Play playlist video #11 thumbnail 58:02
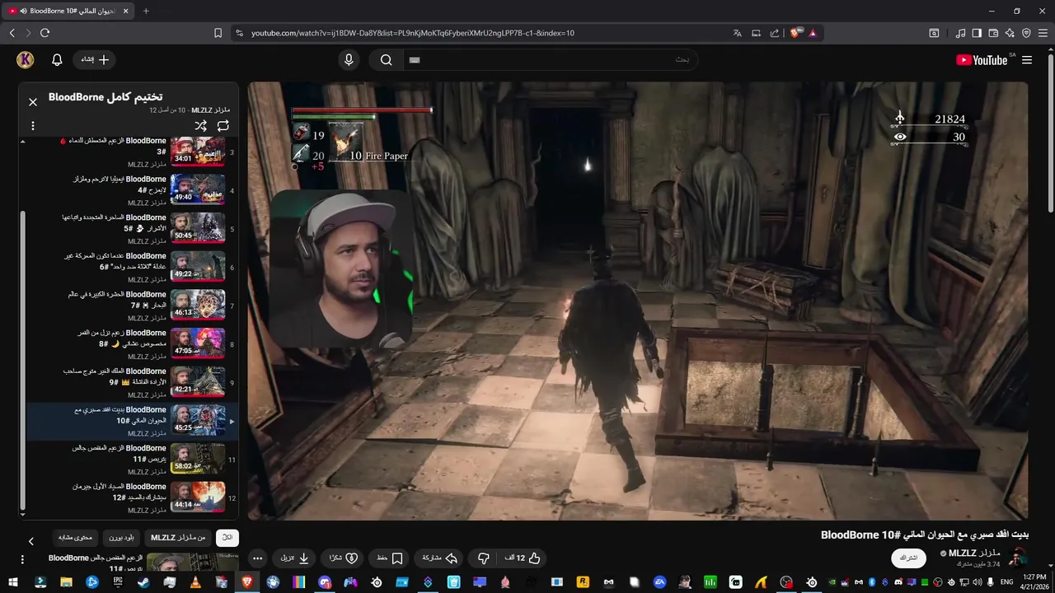 point(198,459)
